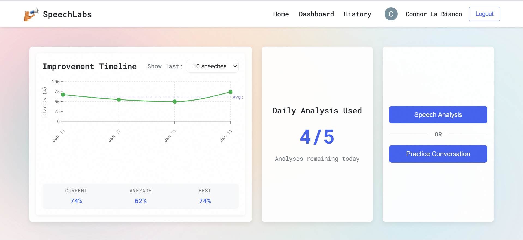Click the user avatar with letter C

(x=391, y=14)
